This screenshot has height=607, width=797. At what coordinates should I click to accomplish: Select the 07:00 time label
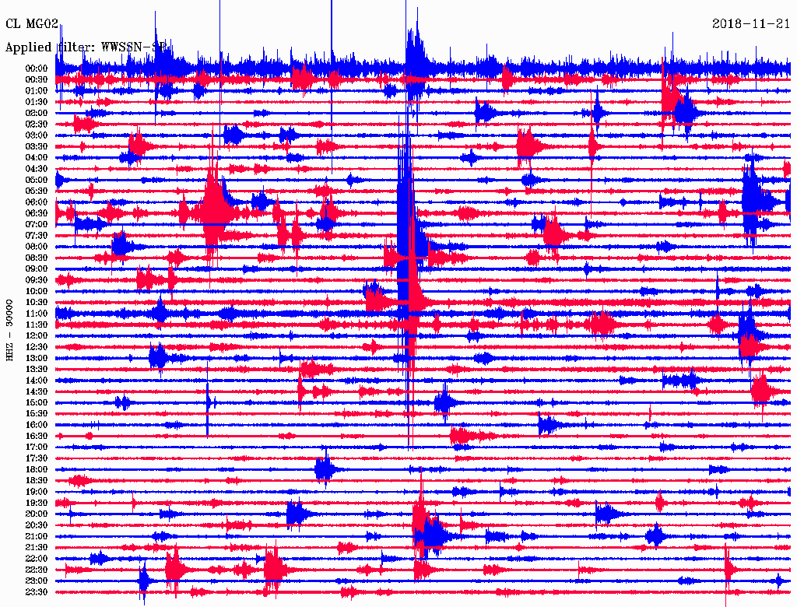coord(37,225)
